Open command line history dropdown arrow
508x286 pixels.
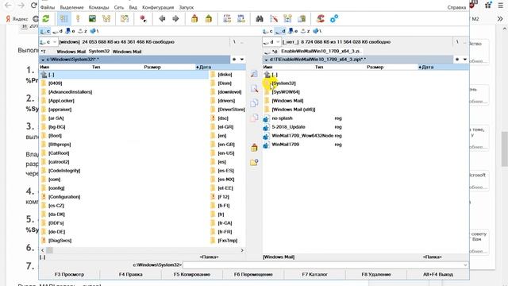pos(466,265)
